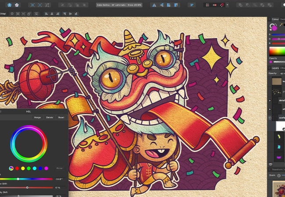This screenshot has height=197, width=285.
Task: Click the red magnet snapping icon
Action: click(x=221, y=5)
